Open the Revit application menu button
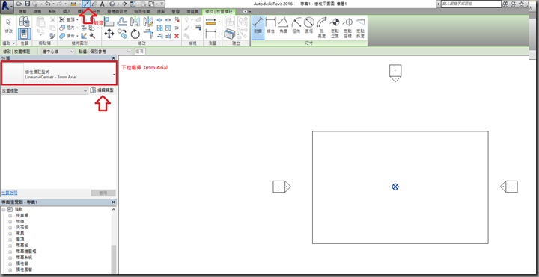Viewport: 539px width, 277px height. (7, 7)
